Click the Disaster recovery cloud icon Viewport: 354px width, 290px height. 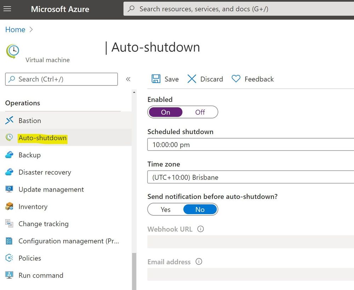[9, 172]
